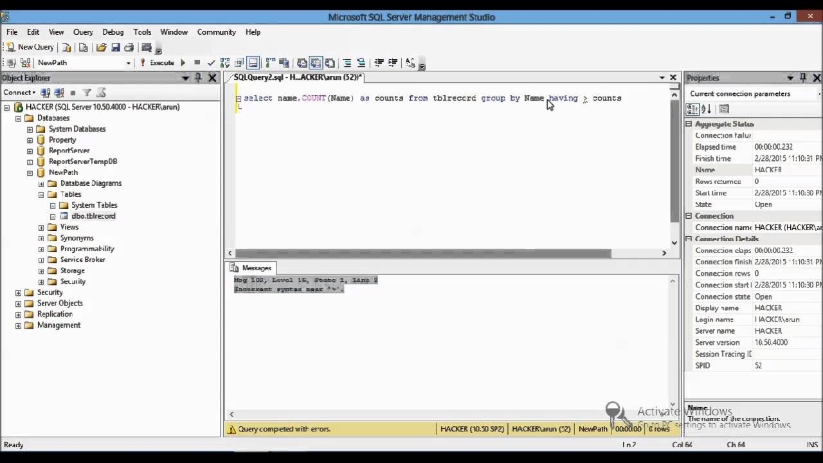Select the Messages results tab
This screenshot has width=823, height=463.
[251, 268]
